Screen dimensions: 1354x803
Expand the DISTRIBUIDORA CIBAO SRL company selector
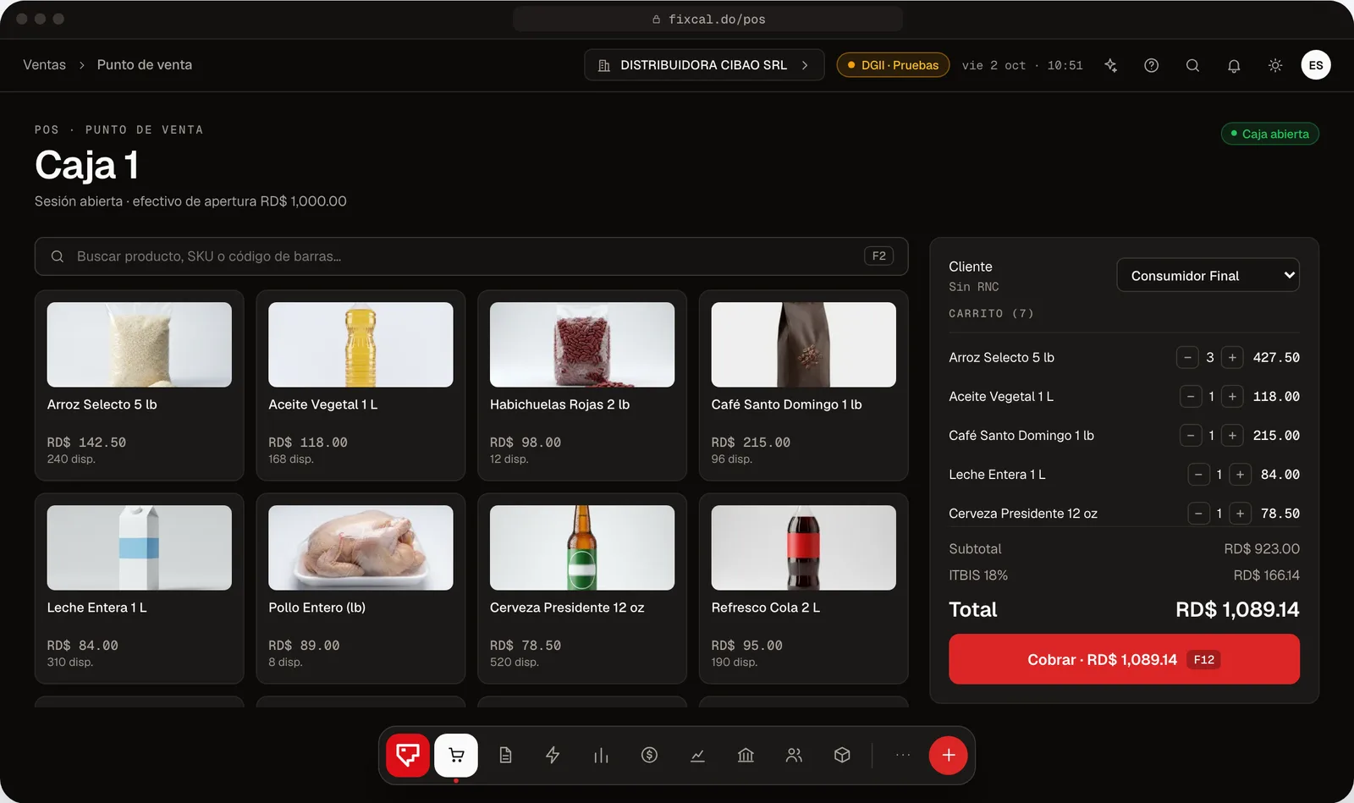(704, 65)
